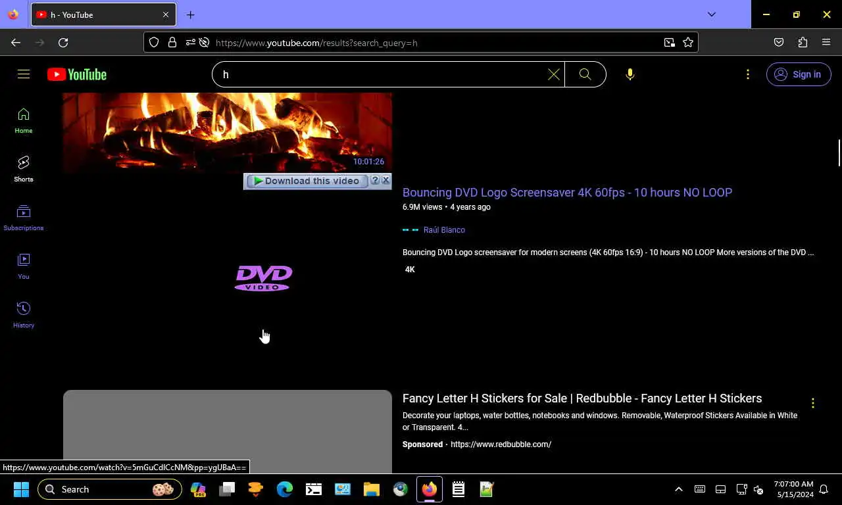Open the Fancy Letter H Stickers ad title
This screenshot has width=842, height=505.
point(582,398)
